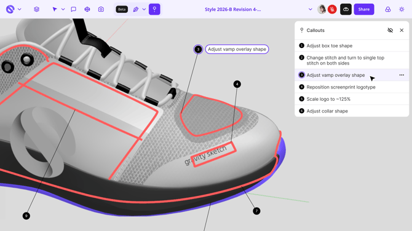This screenshot has width=412, height=231.
Task: Take a snapshot with camera icon
Action: tap(101, 9)
